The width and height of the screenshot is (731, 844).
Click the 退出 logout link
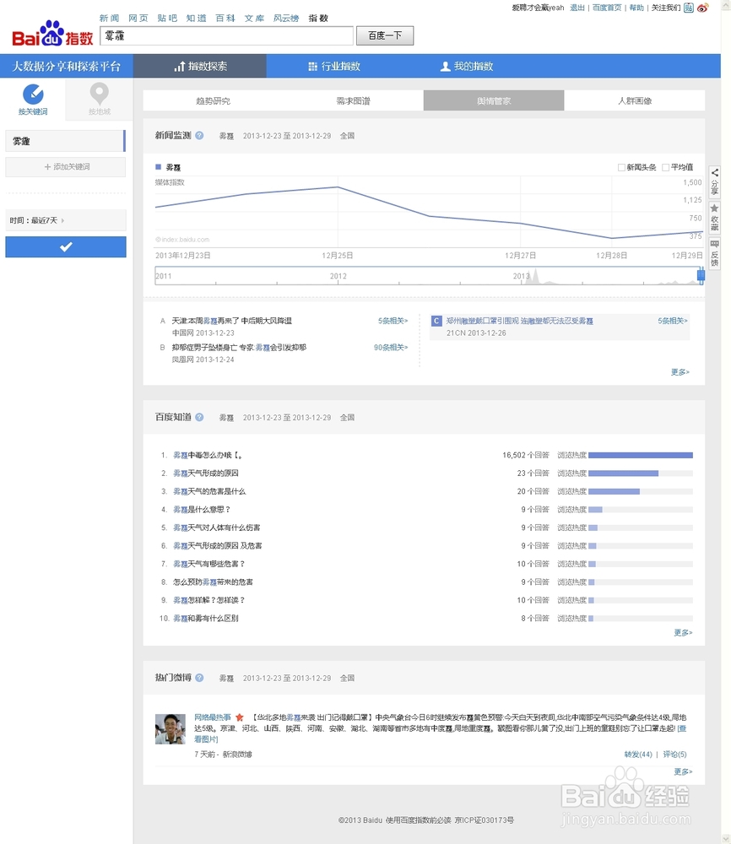point(577,8)
